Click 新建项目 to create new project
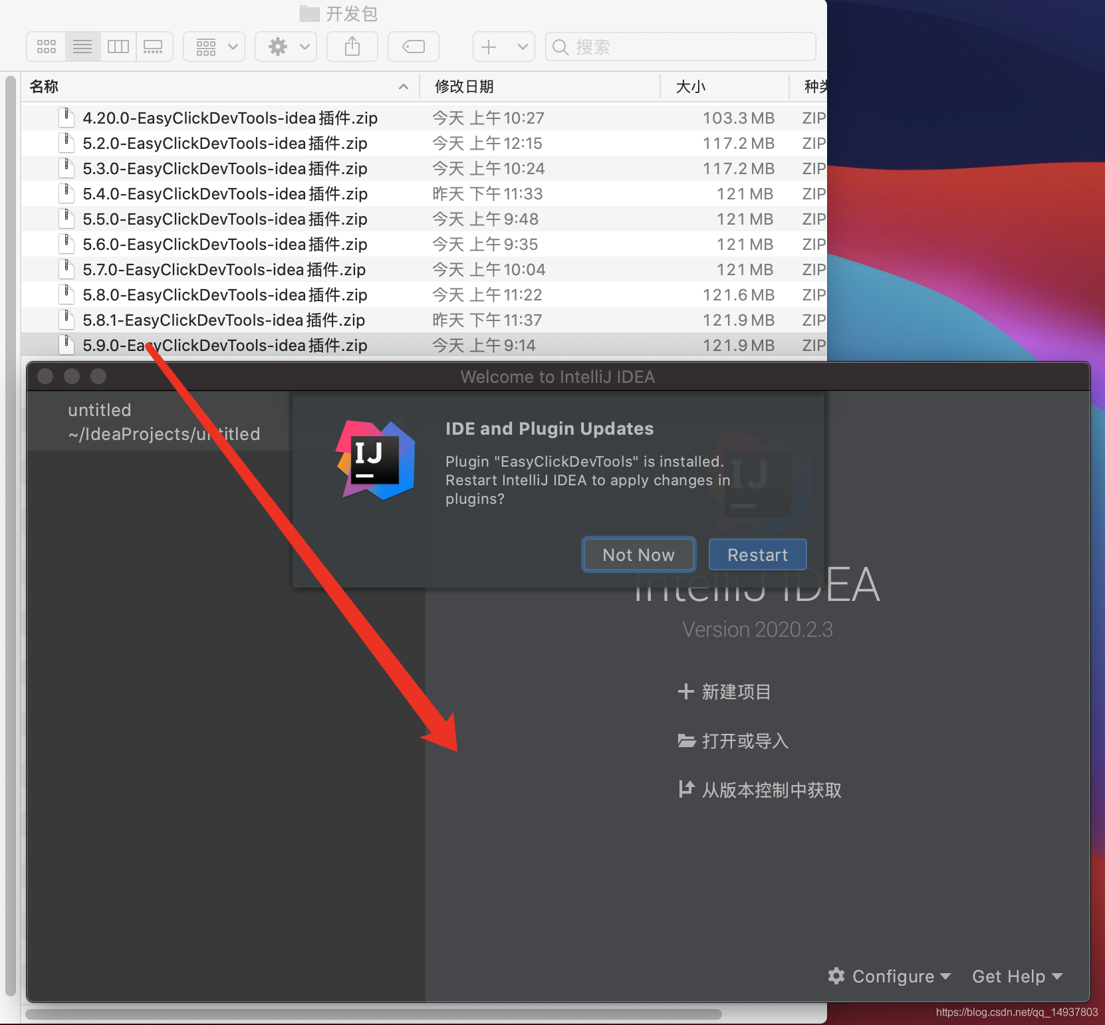Screen dimensions: 1105x1025 coord(736,692)
